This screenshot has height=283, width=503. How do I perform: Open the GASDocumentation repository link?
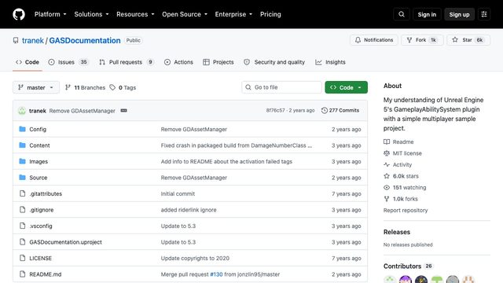coord(85,40)
